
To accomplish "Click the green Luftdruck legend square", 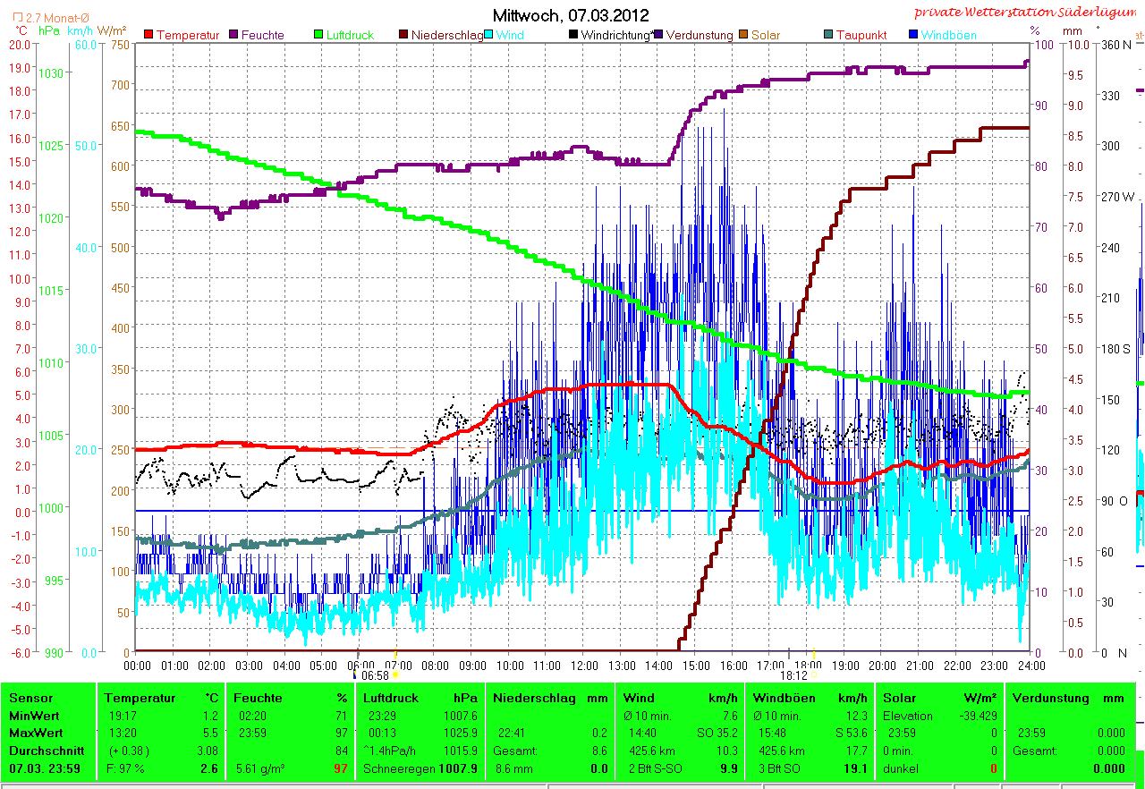I will 318,35.
